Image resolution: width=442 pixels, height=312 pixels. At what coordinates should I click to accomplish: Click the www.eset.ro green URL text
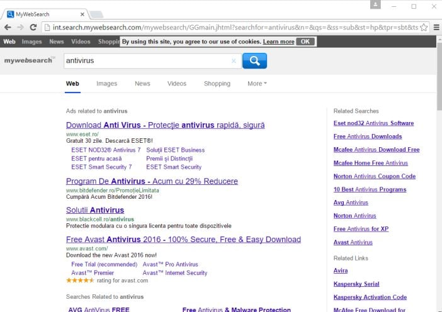coord(82,135)
